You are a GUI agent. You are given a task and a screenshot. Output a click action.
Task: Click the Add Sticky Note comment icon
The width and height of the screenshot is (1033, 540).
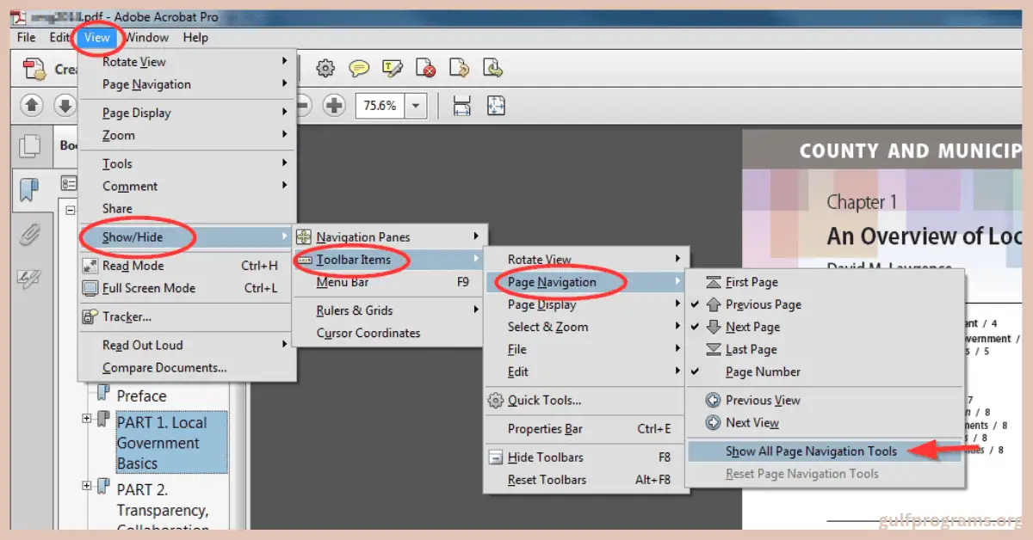(x=359, y=69)
